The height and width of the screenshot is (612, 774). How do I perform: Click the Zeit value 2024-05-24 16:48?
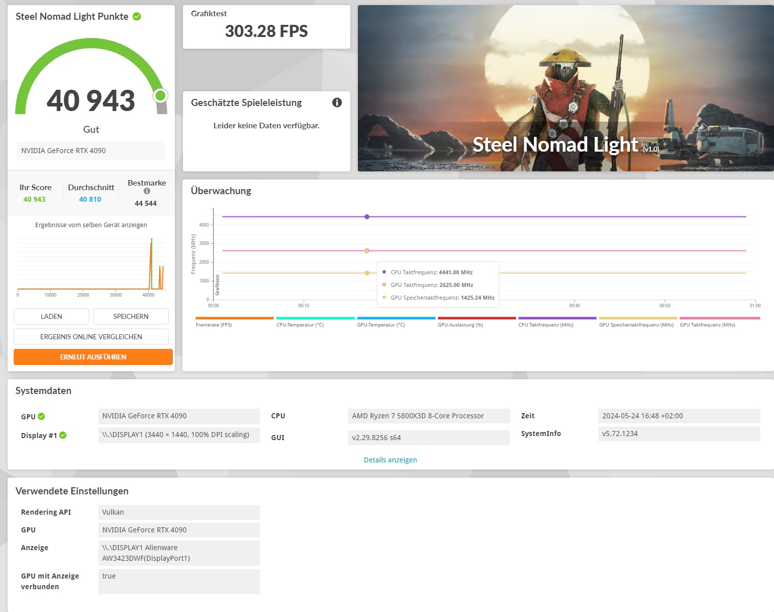(x=679, y=416)
